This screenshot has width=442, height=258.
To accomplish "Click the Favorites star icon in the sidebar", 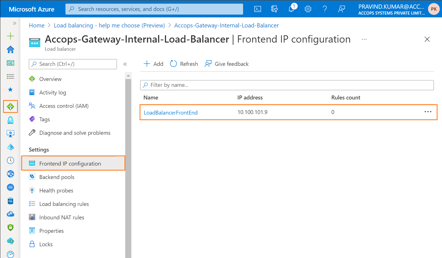I will [x=10, y=90].
